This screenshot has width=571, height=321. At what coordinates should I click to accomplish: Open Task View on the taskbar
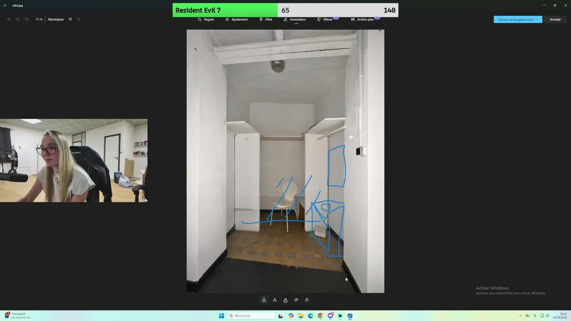click(281, 316)
